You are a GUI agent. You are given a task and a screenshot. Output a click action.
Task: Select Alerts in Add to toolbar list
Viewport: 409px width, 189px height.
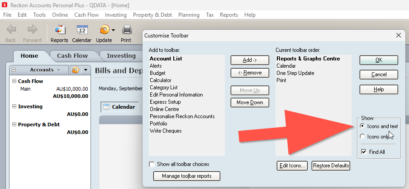pyautogui.click(x=156, y=66)
